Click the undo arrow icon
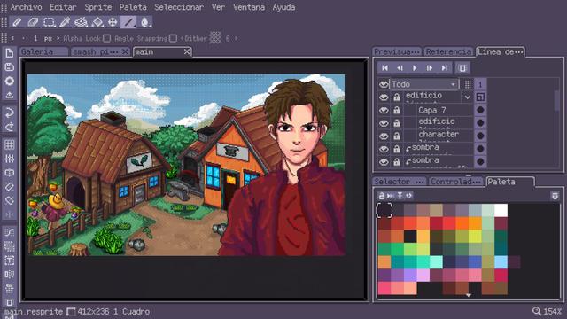The height and width of the screenshot is (319, 567). pos(10,113)
